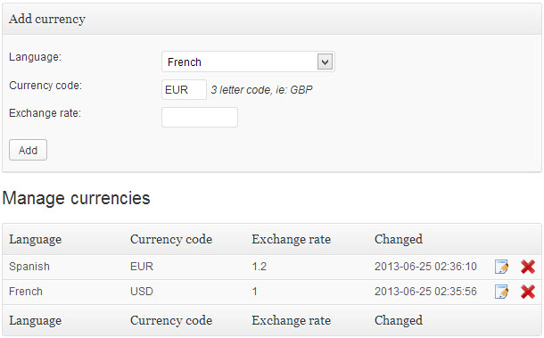Click the 'Currency code:' form label
This screenshot has width=544, height=338.
tap(45, 86)
